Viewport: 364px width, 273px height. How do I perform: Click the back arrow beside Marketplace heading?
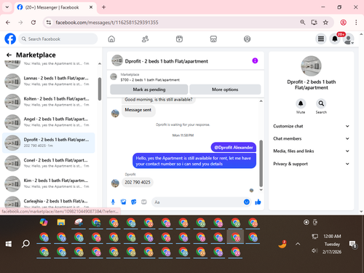pyautogui.click(x=9, y=55)
